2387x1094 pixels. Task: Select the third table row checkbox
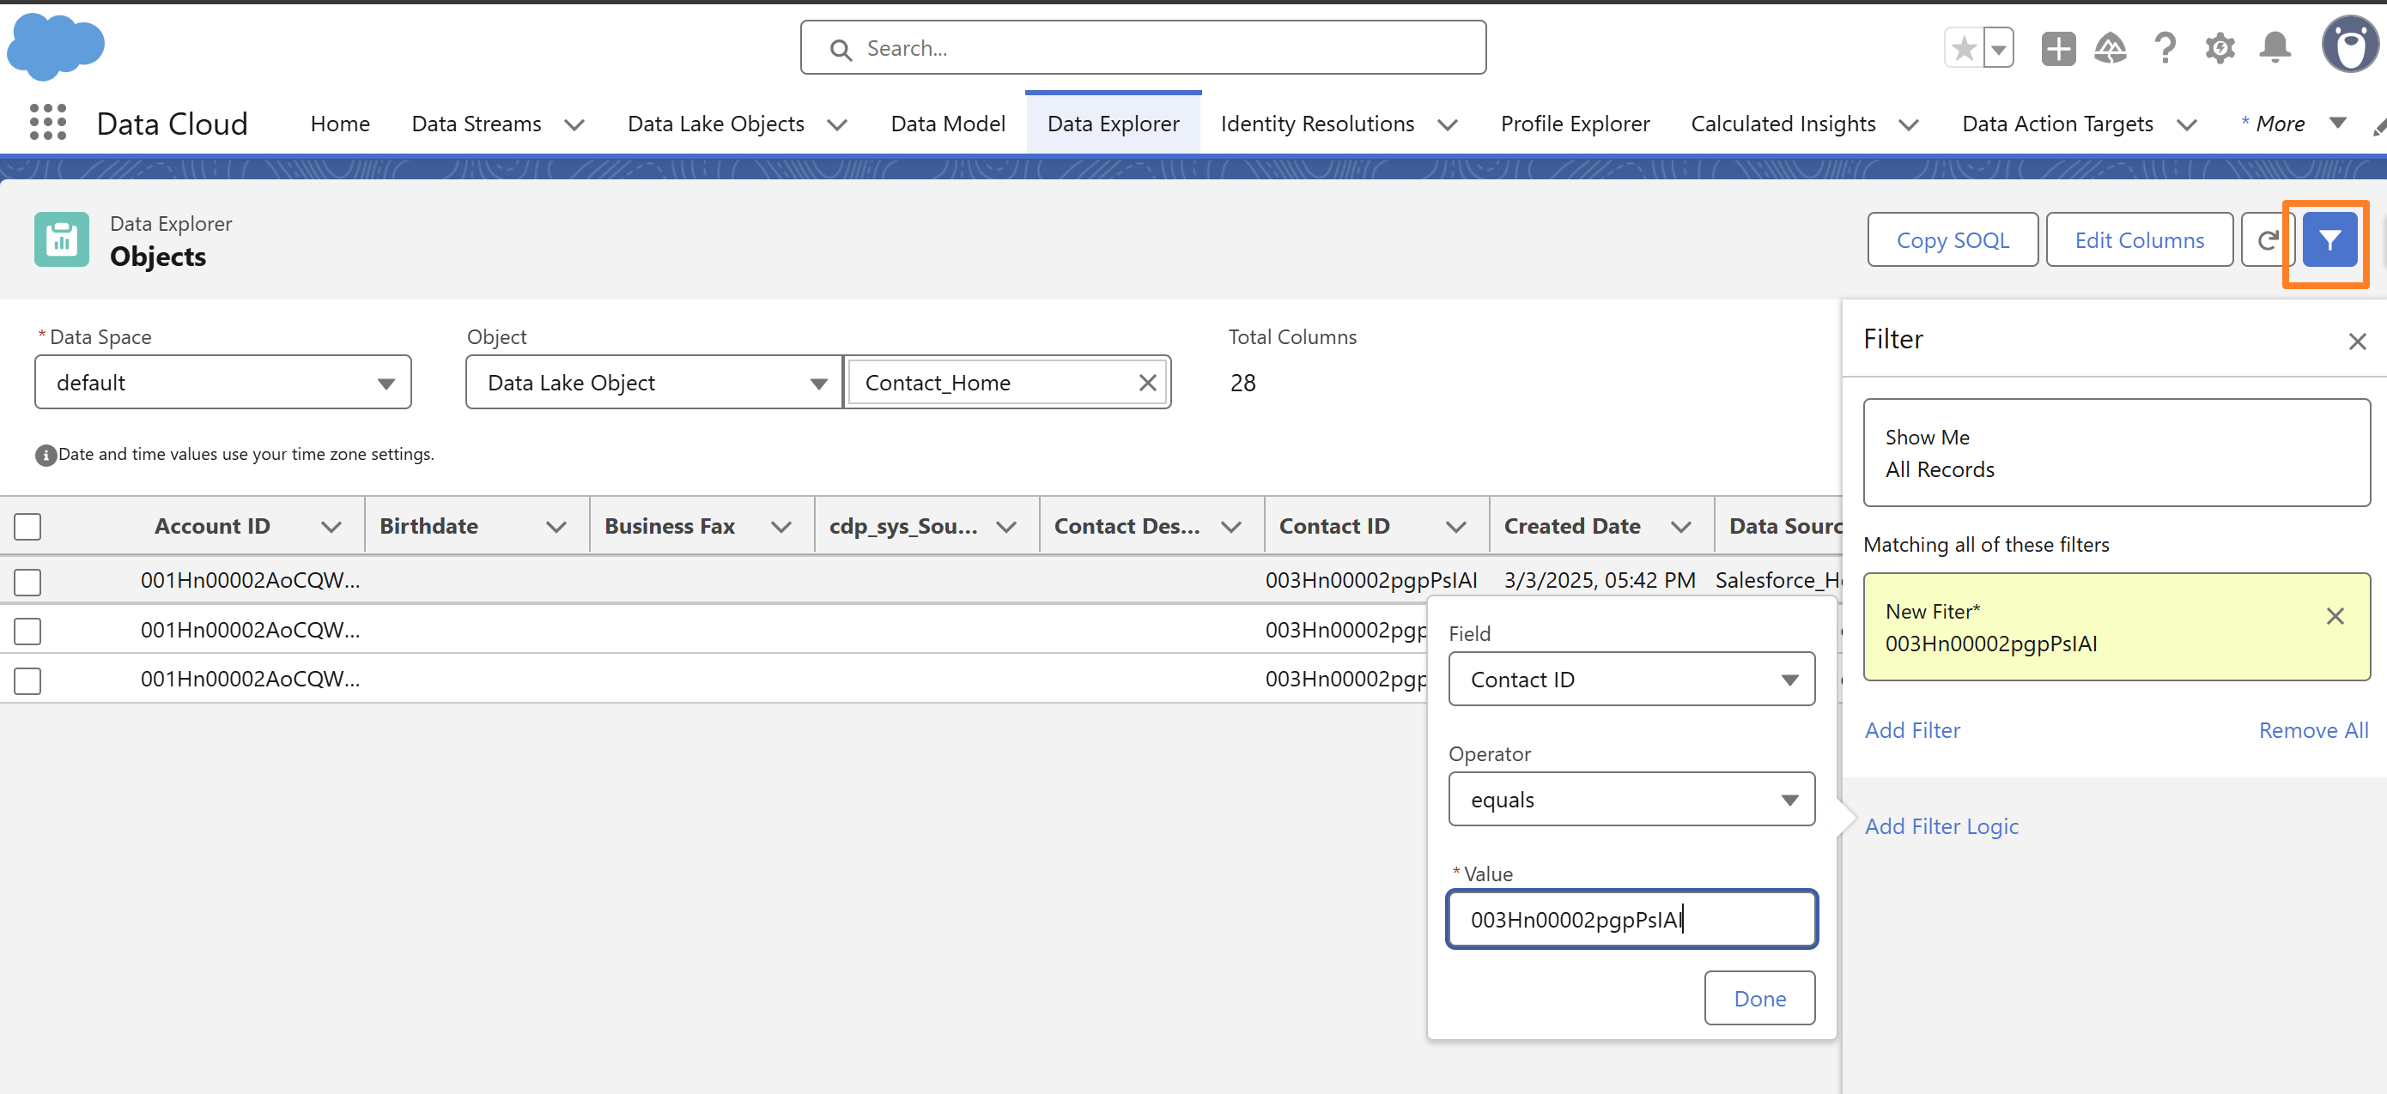(x=27, y=681)
